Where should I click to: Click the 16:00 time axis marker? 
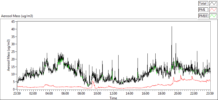[146, 93]
